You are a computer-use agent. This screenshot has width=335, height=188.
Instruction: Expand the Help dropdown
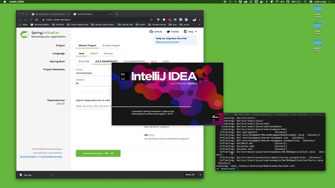pos(190,32)
